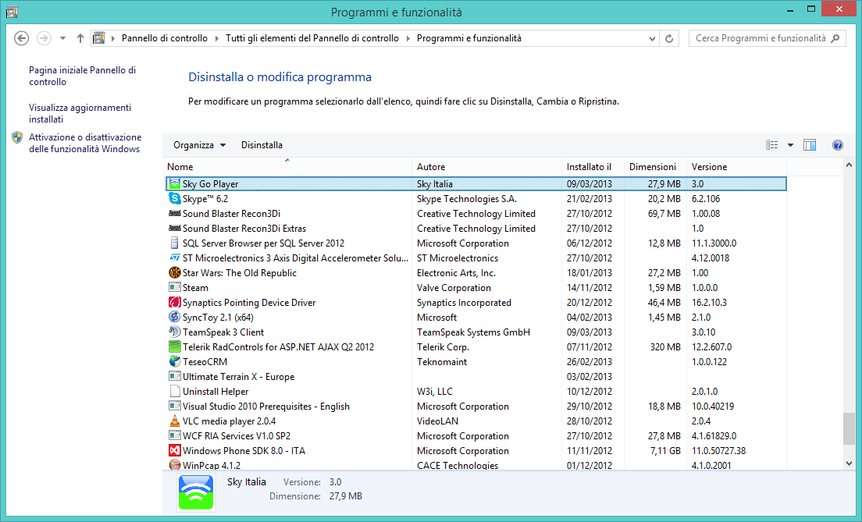
Task: Open recent locations dropdown arrow
Action: pos(62,38)
